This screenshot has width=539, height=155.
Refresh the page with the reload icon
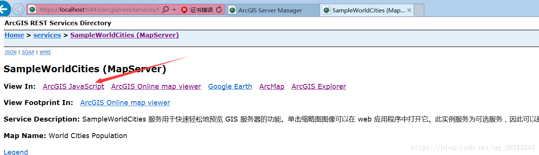[219, 10]
